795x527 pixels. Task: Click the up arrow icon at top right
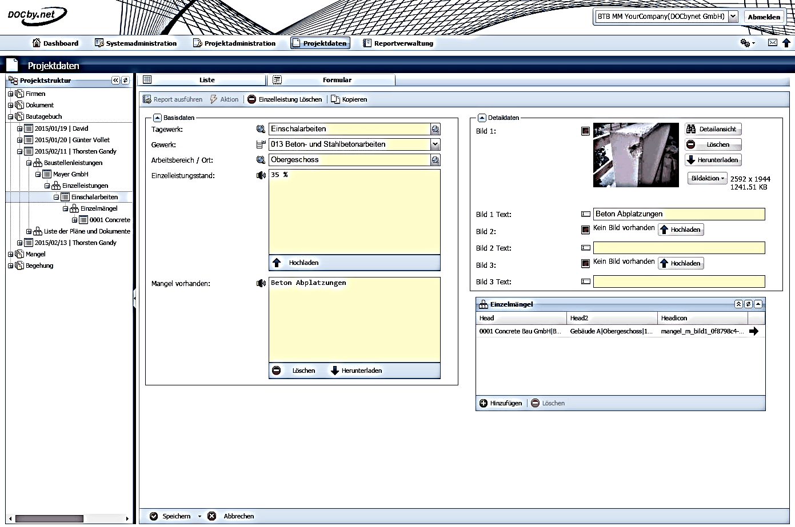[786, 43]
